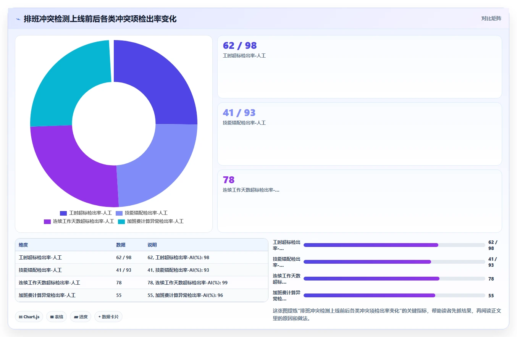
Task: Toggle the 工时超标检出率-人工 legend item
Action: click(86, 213)
